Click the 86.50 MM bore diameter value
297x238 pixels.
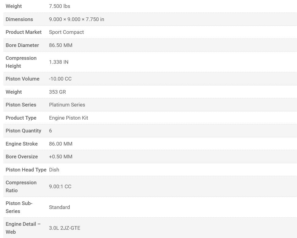pyautogui.click(x=61, y=45)
